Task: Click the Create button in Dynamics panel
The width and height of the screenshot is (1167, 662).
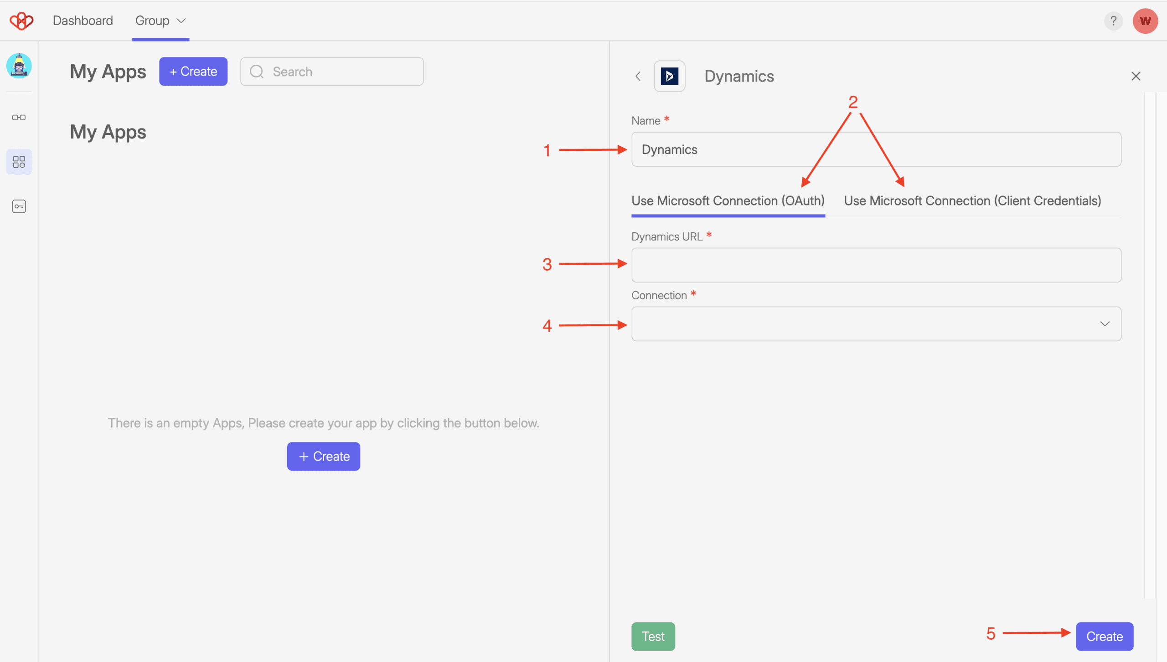Action: [x=1105, y=636]
